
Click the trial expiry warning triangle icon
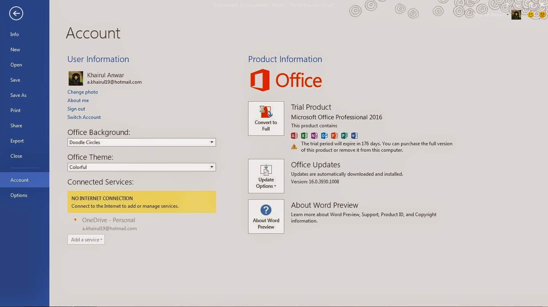[x=294, y=146]
